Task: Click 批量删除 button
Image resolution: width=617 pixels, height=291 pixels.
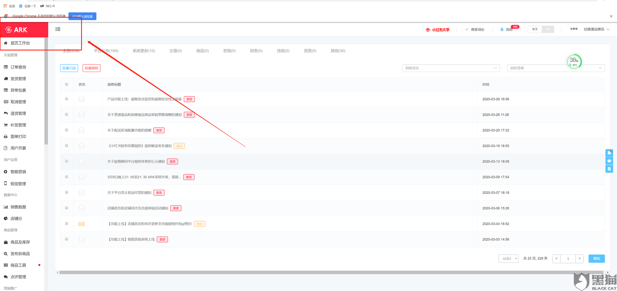Action: (x=91, y=68)
